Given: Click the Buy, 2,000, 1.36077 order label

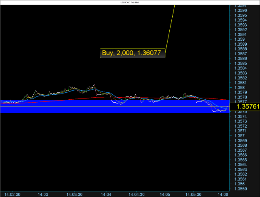Looking at the screenshot, I should click(132, 53).
